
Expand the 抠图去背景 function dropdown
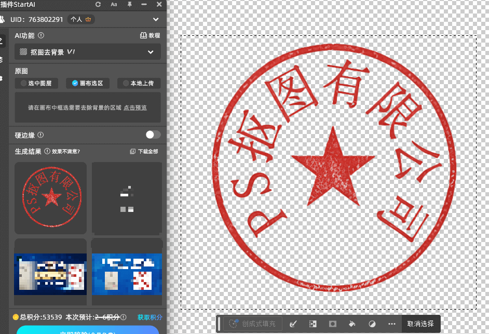tap(151, 52)
